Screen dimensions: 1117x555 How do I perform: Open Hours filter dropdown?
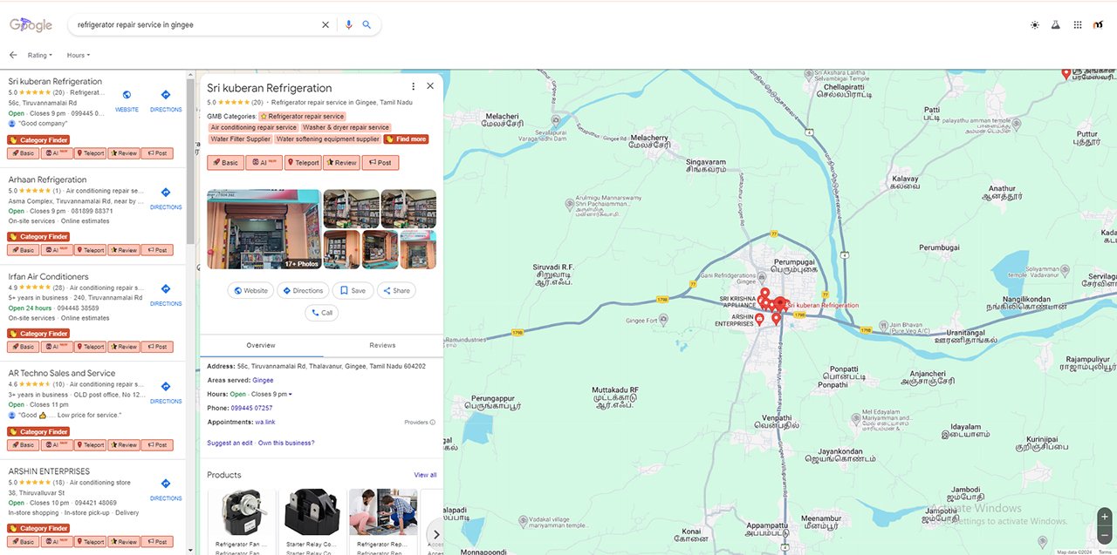click(79, 55)
